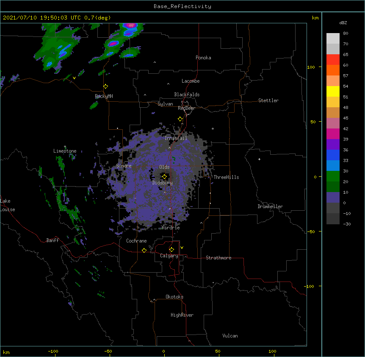Click the -30 value at bottom of legend
The width and height of the screenshot is (365, 357).
click(x=347, y=224)
